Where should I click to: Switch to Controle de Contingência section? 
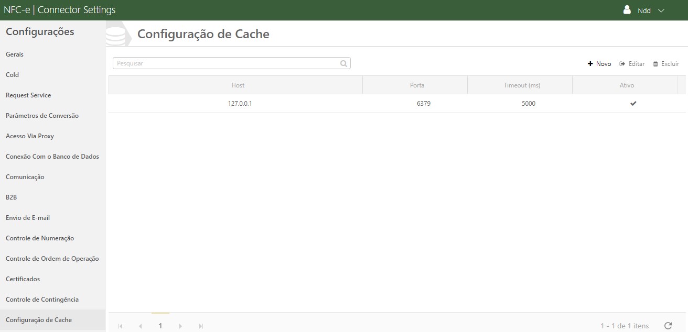(x=42, y=299)
